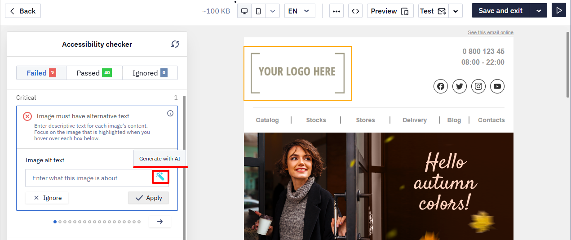Click See this email online link
The height and width of the screenshot is (240, 571).
click(x=491, y=32)
